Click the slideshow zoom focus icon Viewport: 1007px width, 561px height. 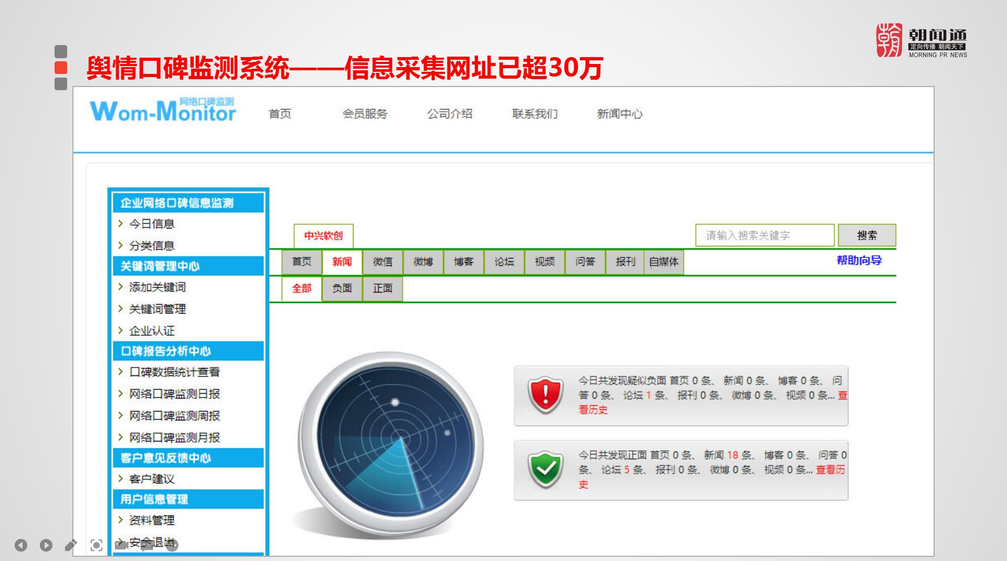[x=97, y=545]
